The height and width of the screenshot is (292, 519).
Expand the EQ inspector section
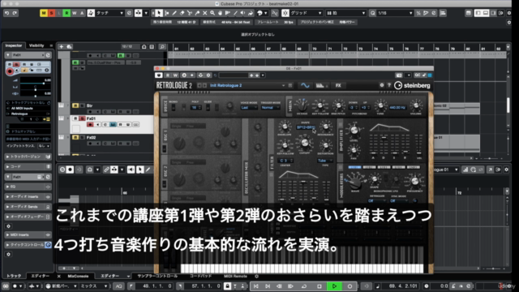pyautogui.click(x=28, y=187)
